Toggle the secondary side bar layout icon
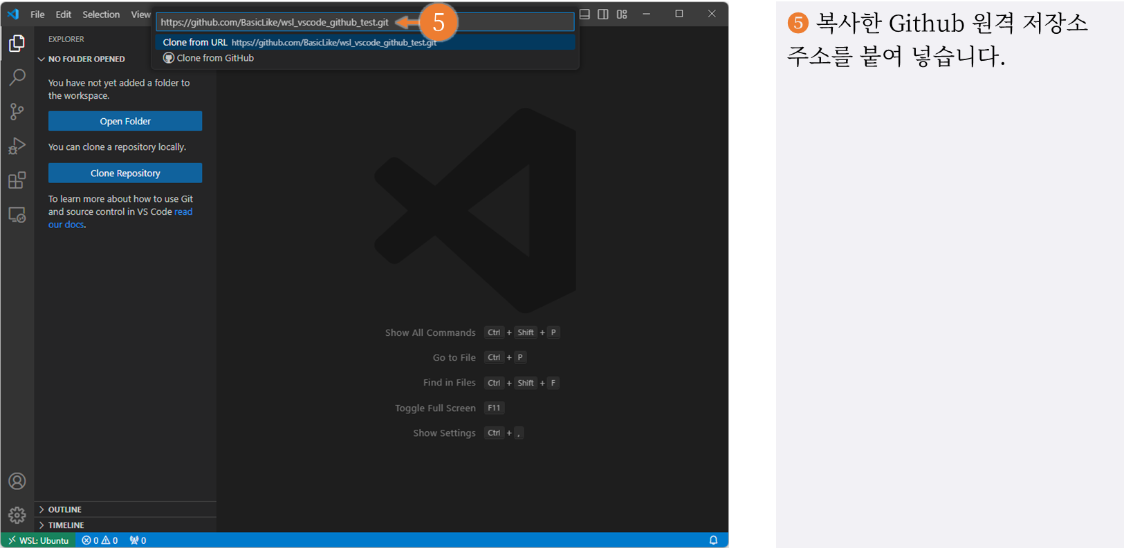1124x548 pixels. [x=603, y=14]
